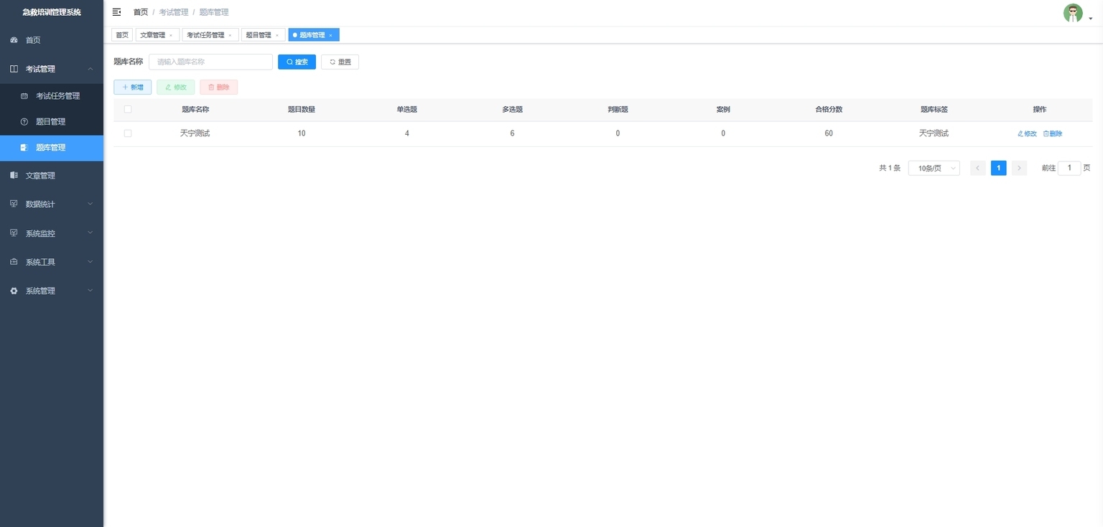Open 首页 in the sidebar
Screen dimensions: 1103x527
(x=52, y=40)
